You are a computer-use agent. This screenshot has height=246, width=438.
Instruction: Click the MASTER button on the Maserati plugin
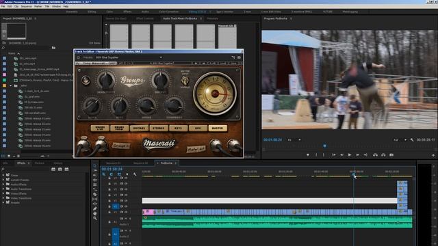click(218, 128)
